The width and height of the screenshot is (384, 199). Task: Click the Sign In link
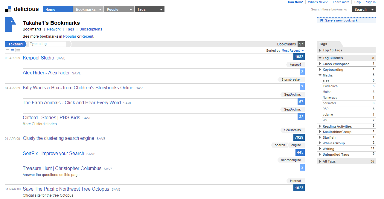[371, 2]
